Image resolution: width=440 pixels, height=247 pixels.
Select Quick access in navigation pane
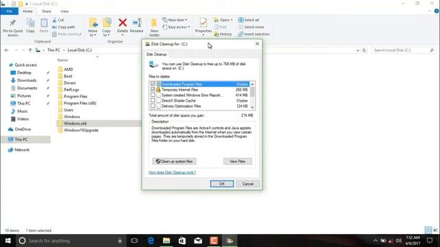(25, 65)
